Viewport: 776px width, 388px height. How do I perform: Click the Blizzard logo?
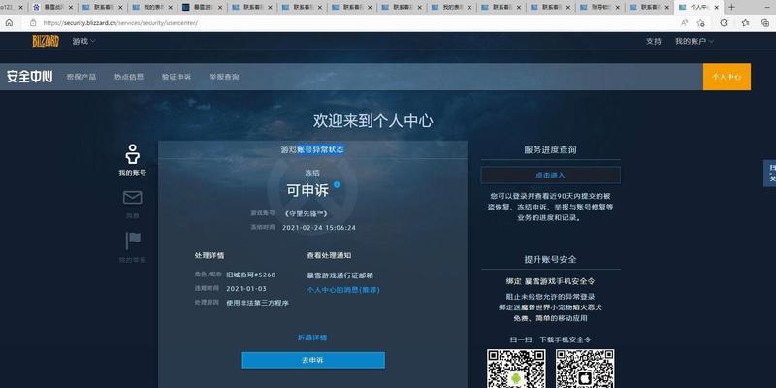(46, 41)
